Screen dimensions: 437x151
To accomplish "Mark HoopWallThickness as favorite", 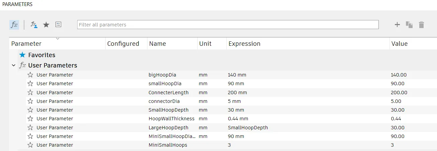I will point(30,119).
